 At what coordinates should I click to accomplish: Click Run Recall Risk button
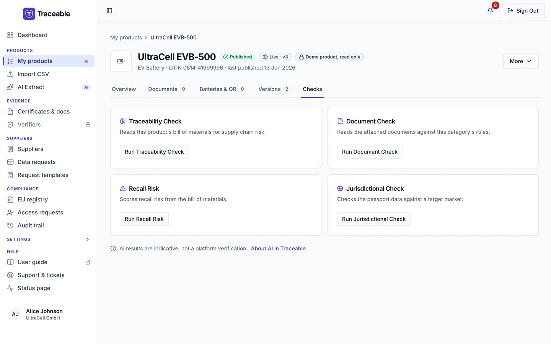[x=144, y=219]
